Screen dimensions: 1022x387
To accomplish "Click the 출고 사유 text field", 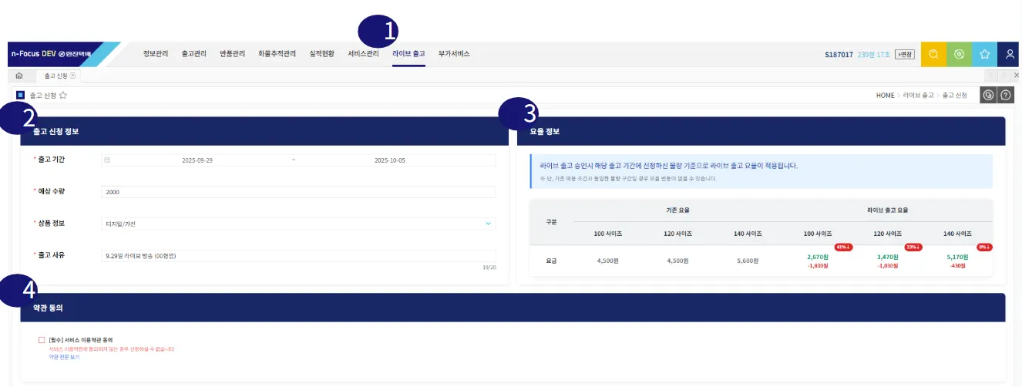I will point(298,255).
